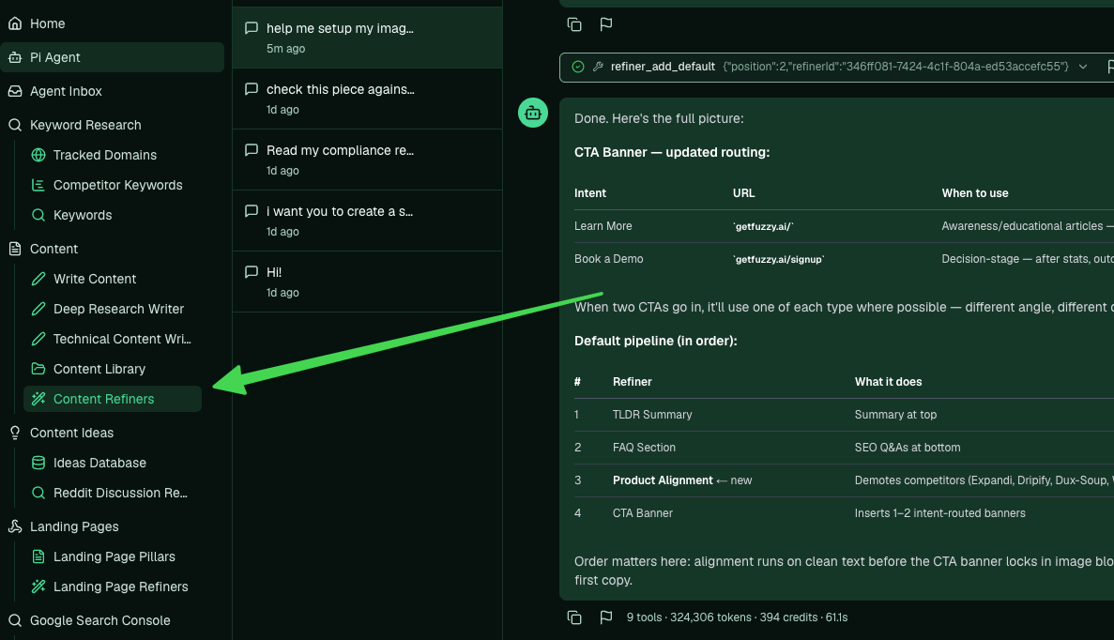Click the Ideas Database icon
The image size is (1114, 640).
38,463
